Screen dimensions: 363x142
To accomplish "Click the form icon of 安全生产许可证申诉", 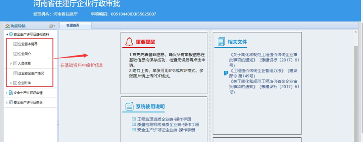I will 11,102.
